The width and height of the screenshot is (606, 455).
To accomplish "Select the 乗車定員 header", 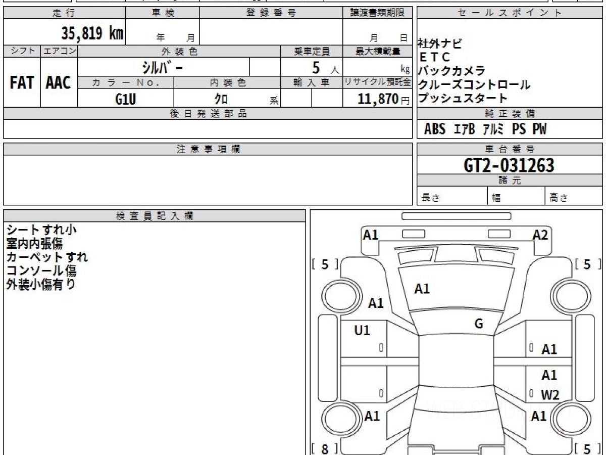I will tap(312, 51).
